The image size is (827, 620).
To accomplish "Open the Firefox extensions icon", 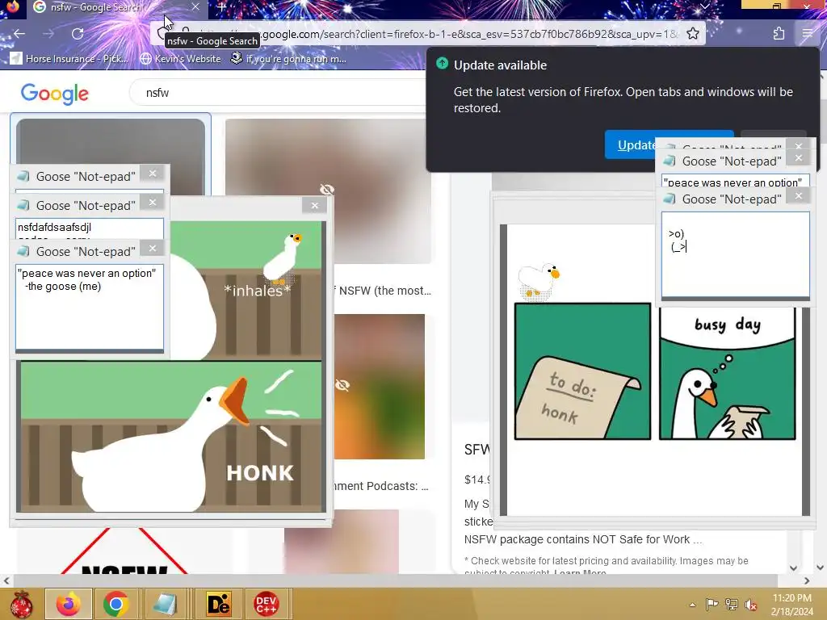I will (x=779, y=34).
